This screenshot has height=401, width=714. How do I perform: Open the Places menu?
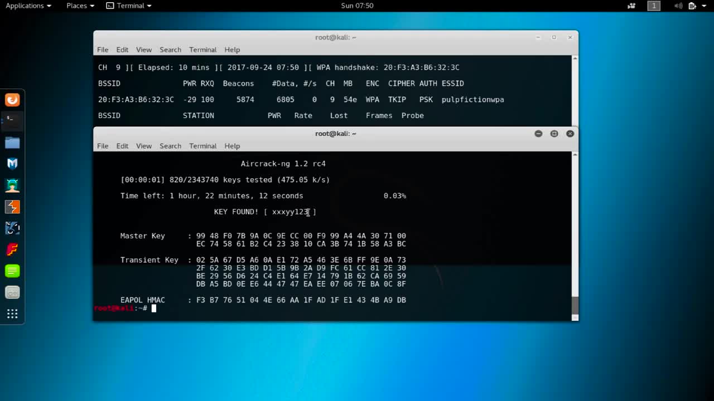pyautogui.click(x=80, y=6)
